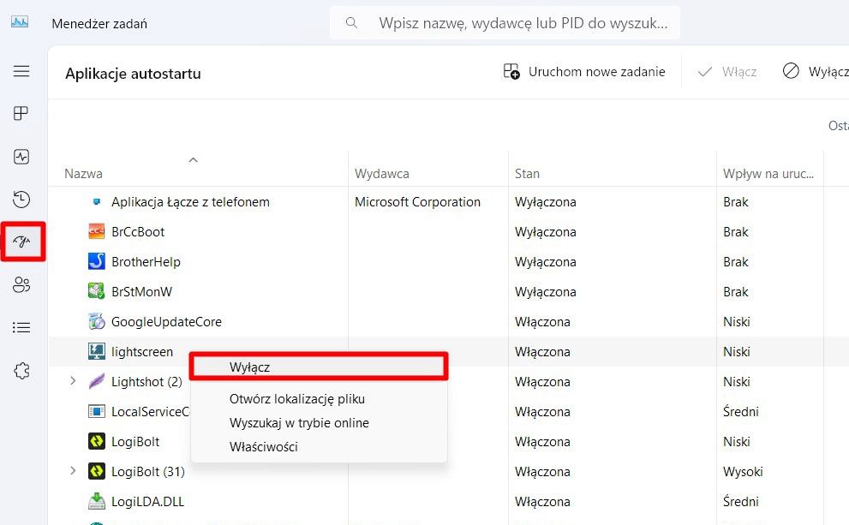Click the search input field

pos(514,23)
